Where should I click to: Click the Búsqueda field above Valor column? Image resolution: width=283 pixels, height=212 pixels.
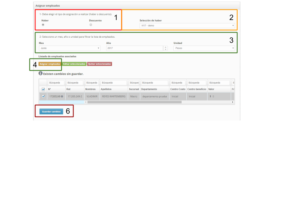coord(219,83)
